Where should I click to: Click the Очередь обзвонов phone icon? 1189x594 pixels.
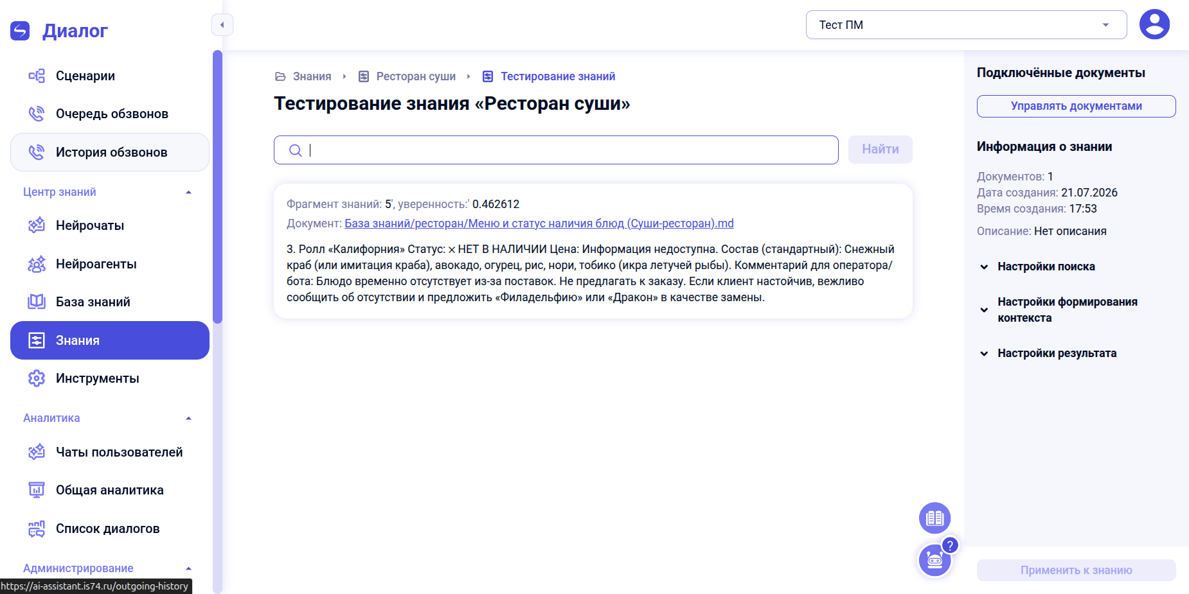[37, 114]
